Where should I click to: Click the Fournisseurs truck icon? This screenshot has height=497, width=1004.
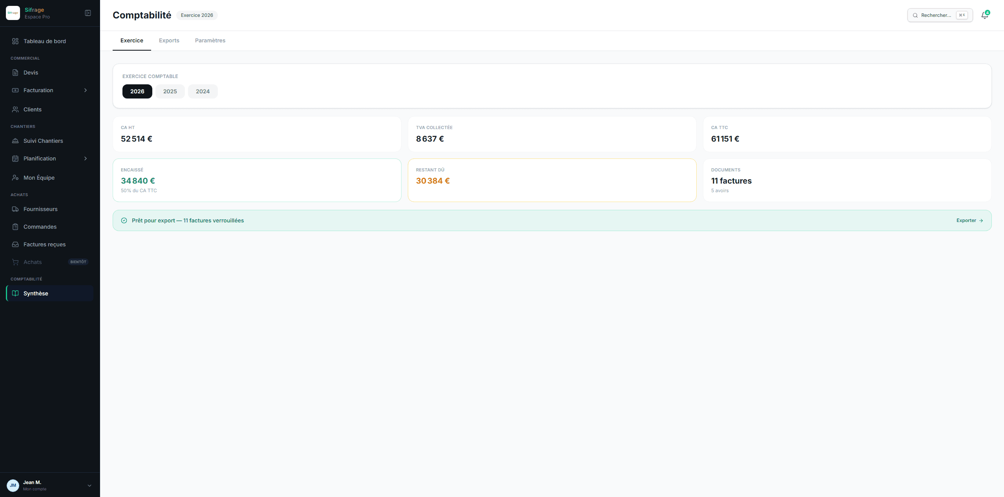15,209
